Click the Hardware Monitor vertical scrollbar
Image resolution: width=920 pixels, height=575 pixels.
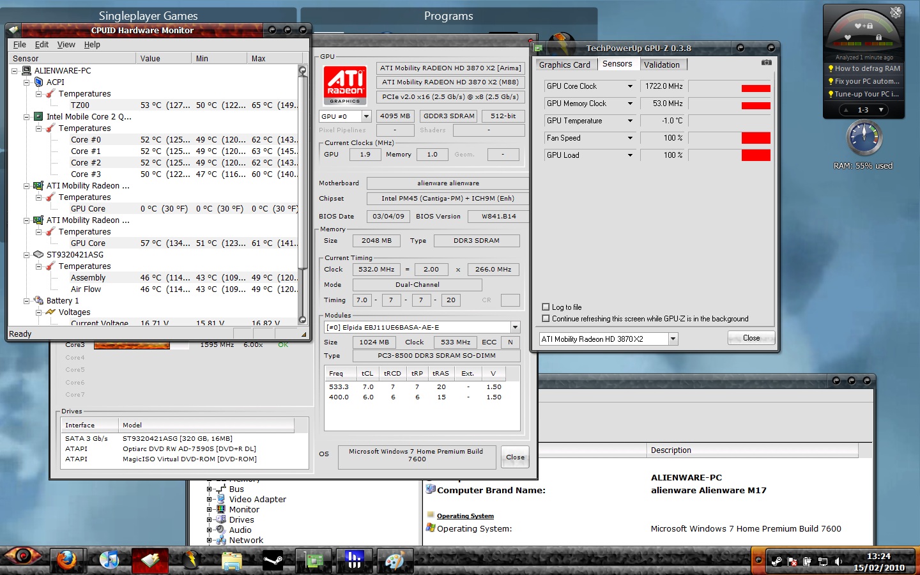302,192
